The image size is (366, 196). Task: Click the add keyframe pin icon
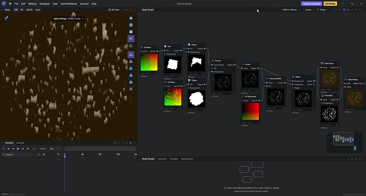click(x=58, y=154)
